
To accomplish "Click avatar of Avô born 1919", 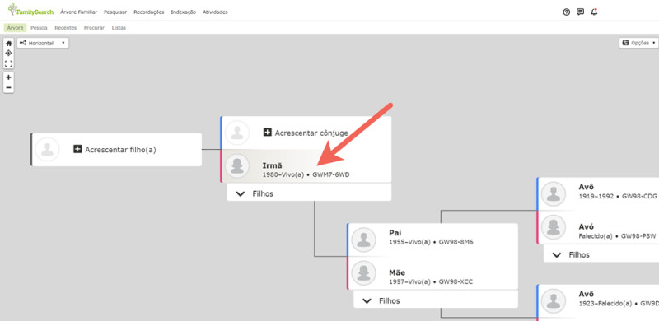I will pos(553,193).
